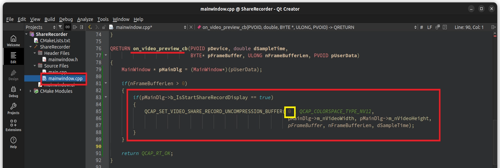Select mainwindow.h in project tree
This screenshot has width=500, height=168.
point(63,60)
